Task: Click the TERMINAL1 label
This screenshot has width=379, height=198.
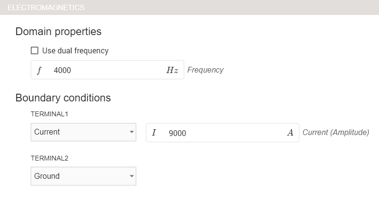Action: 48,114
